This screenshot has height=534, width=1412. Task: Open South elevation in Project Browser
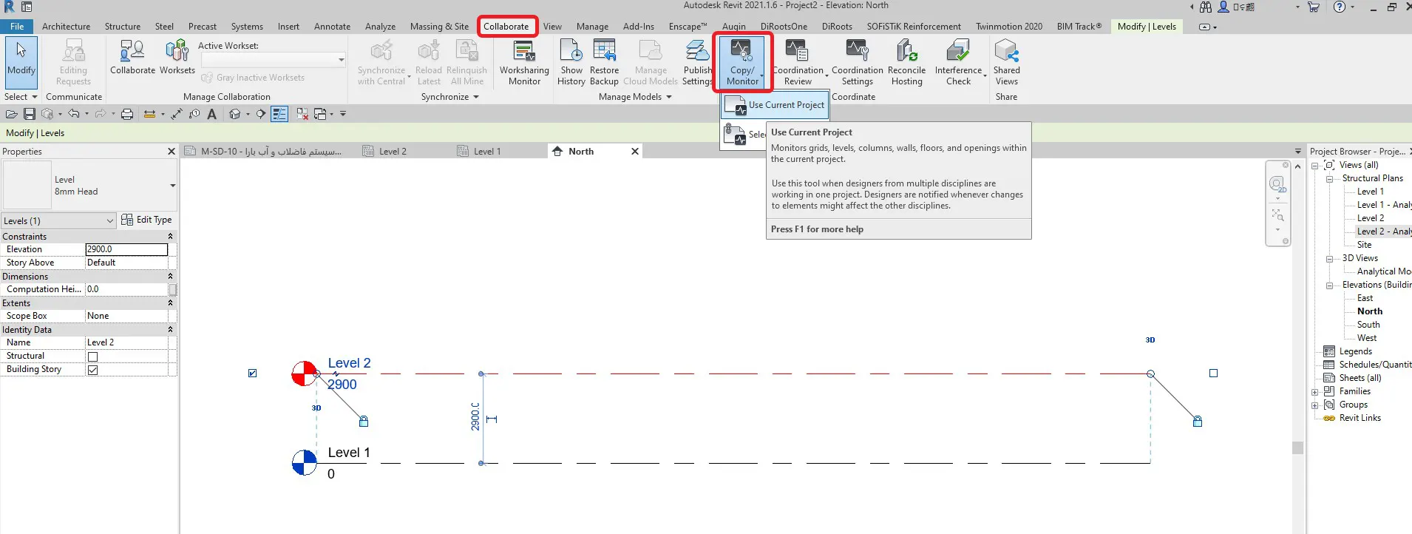coord(1368,325)
